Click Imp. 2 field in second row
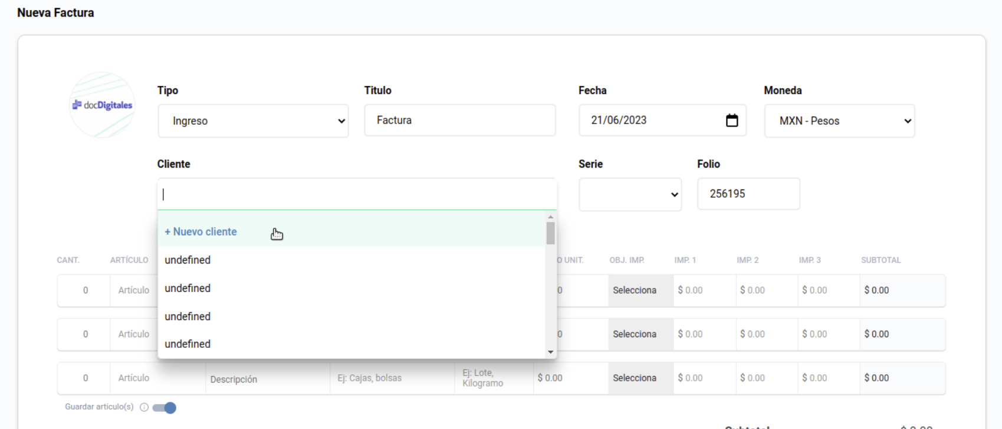 767,334
